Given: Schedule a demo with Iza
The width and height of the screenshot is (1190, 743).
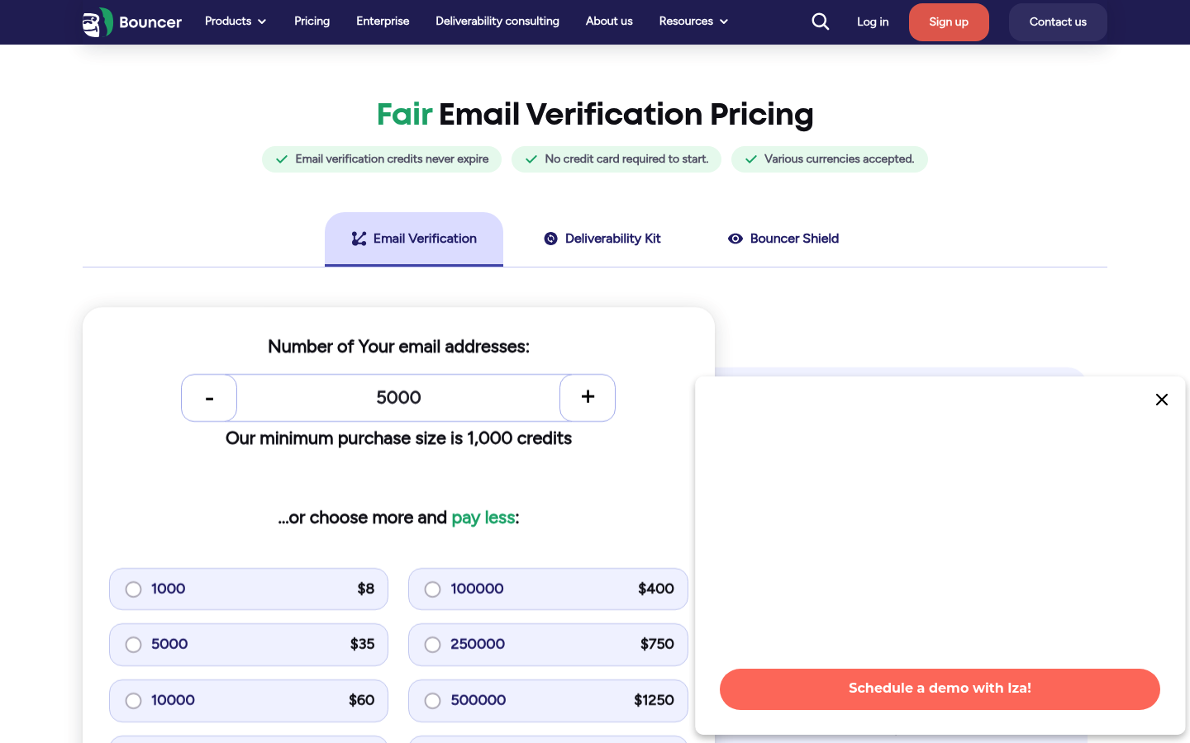Looking at the screenshot, I should click(x=940, y=689).
